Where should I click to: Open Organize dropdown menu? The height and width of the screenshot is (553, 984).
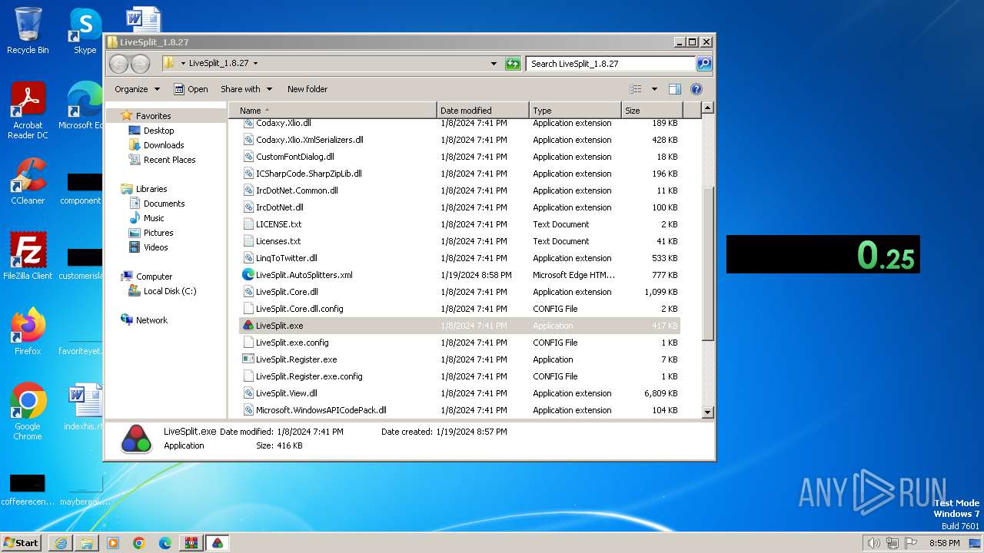(x=137, y=89)
